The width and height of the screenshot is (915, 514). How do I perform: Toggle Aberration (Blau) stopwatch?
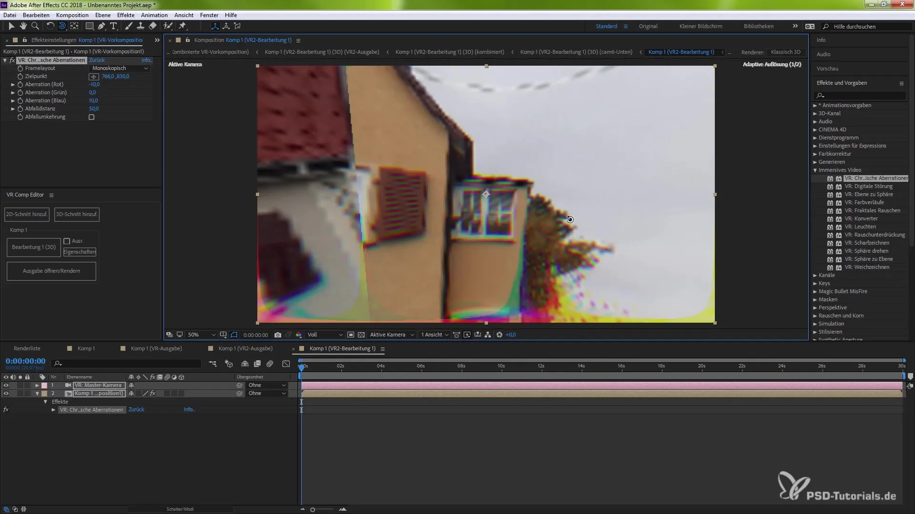coord(20,101)
